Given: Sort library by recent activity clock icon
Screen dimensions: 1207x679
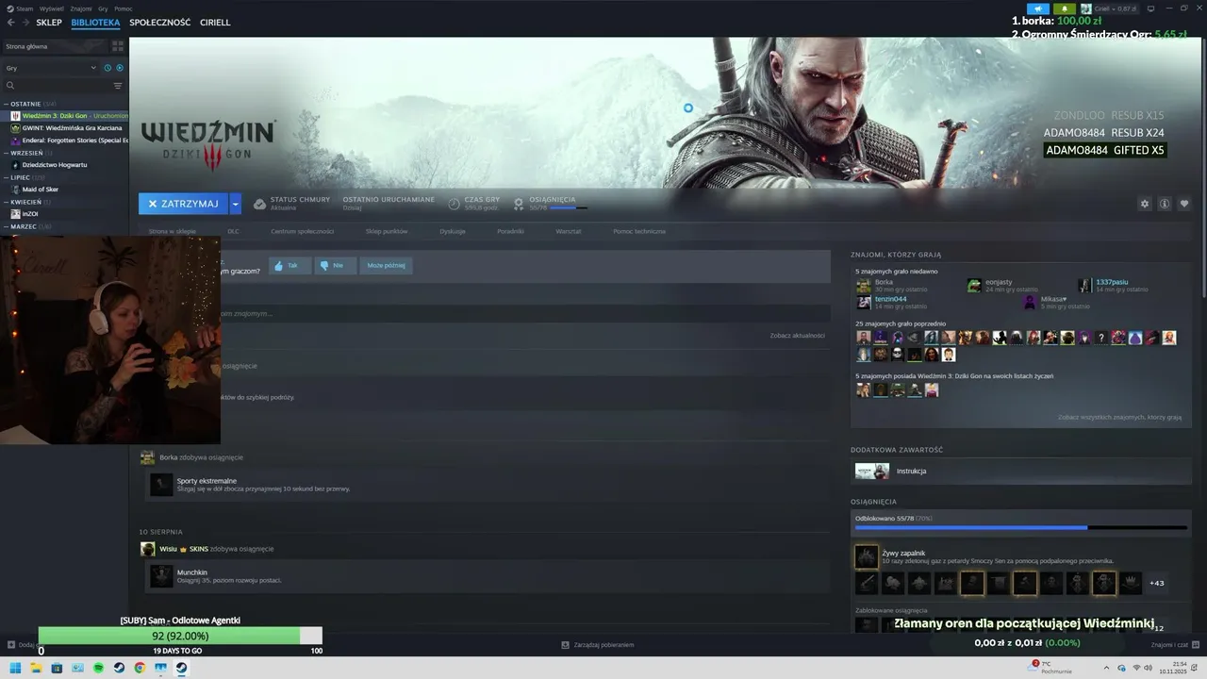Looking at the screenshot, I should 107,68.
